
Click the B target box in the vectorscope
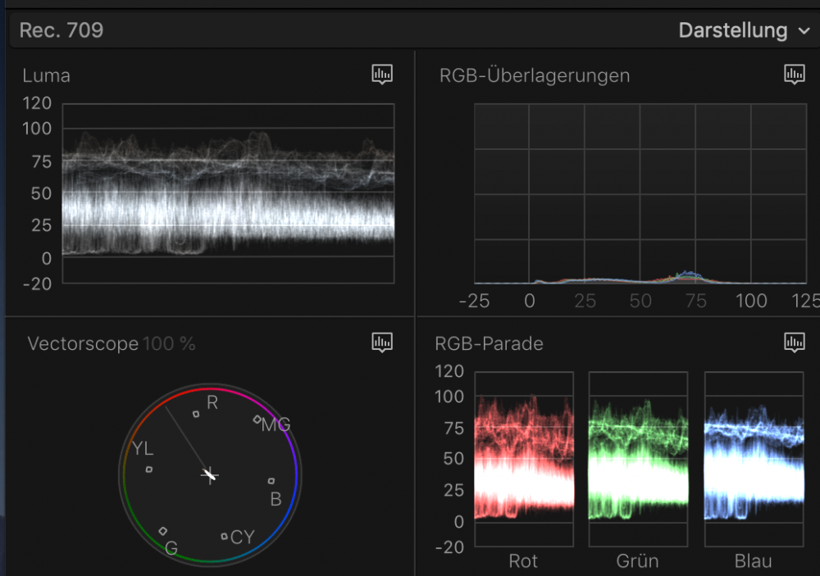pos(271,481)
